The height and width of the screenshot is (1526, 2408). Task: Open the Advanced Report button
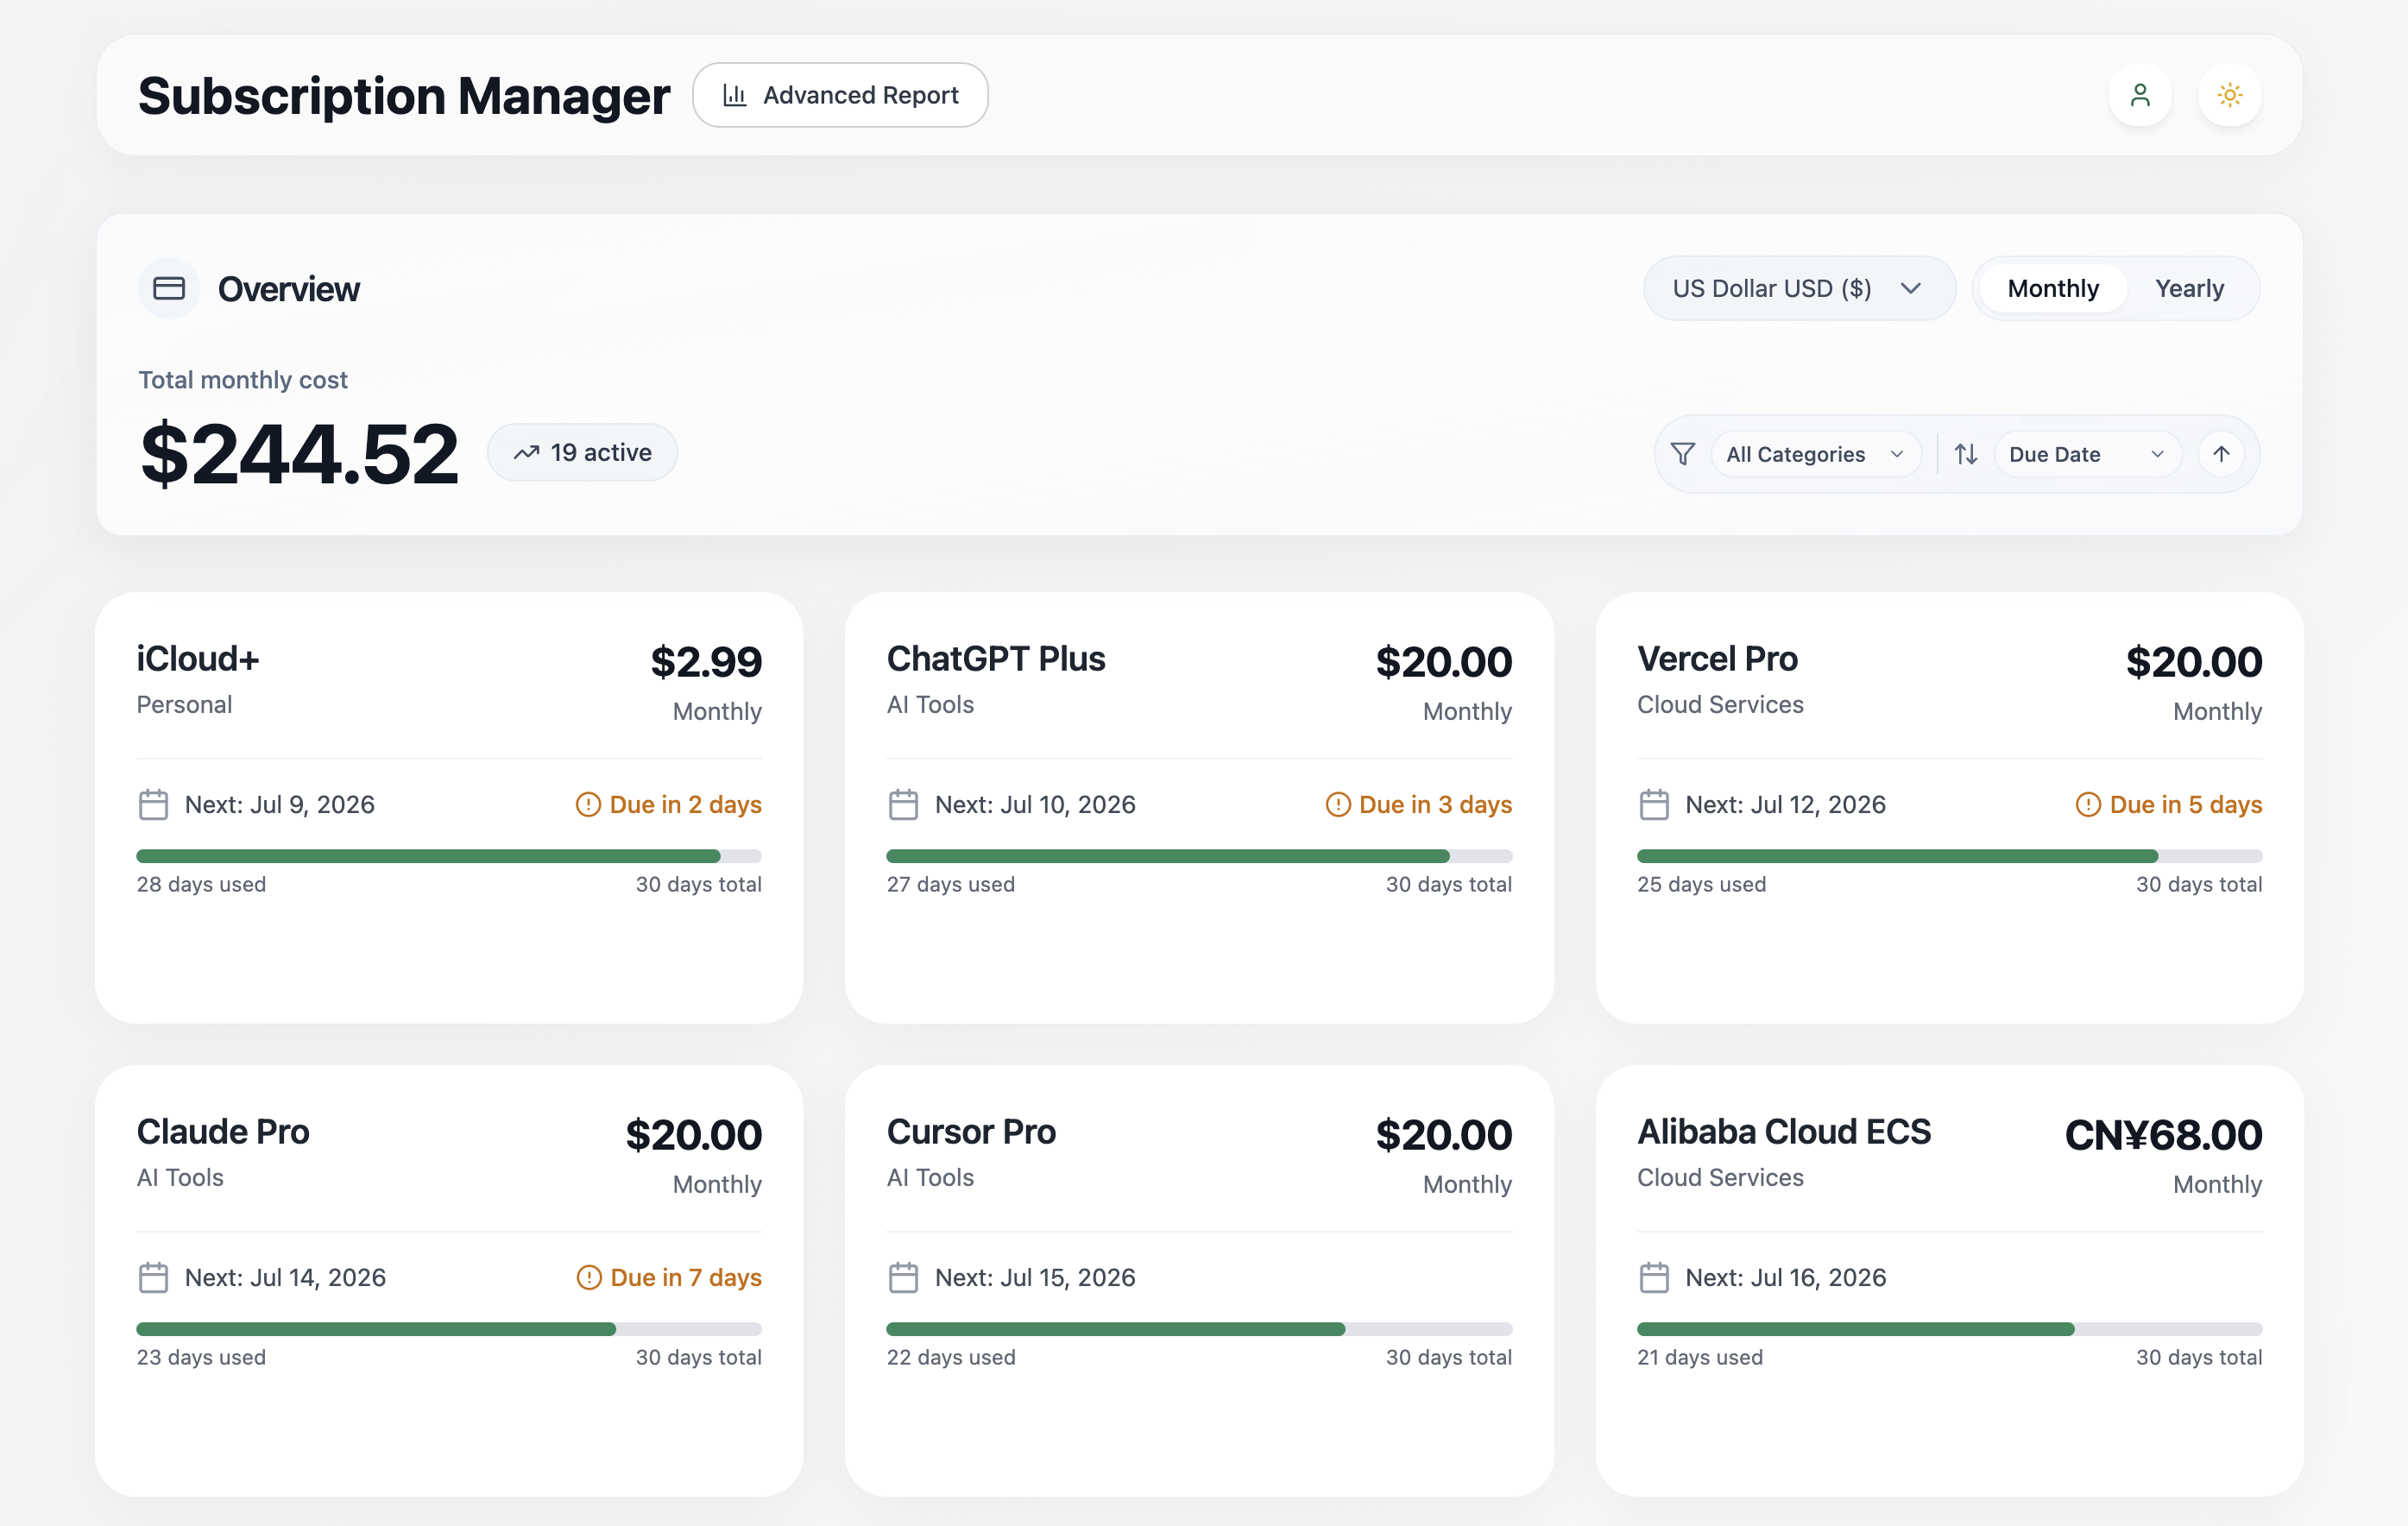[x=840, y=95]
